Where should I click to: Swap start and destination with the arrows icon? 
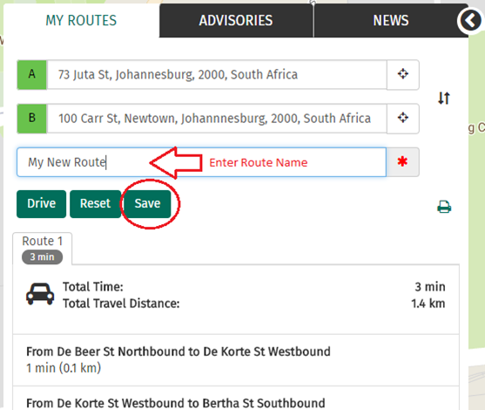[444, 98]
